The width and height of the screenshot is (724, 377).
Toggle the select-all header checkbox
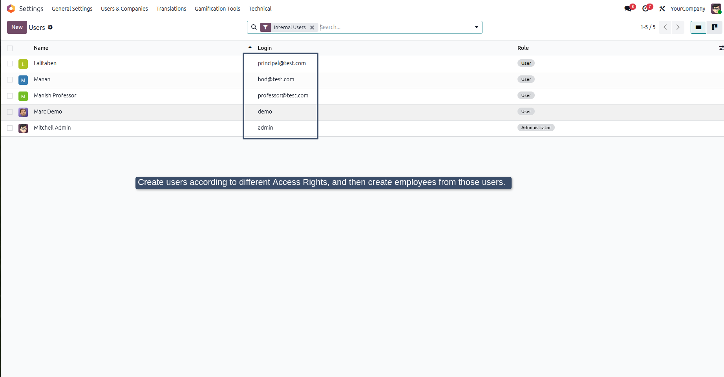[10, 48]
